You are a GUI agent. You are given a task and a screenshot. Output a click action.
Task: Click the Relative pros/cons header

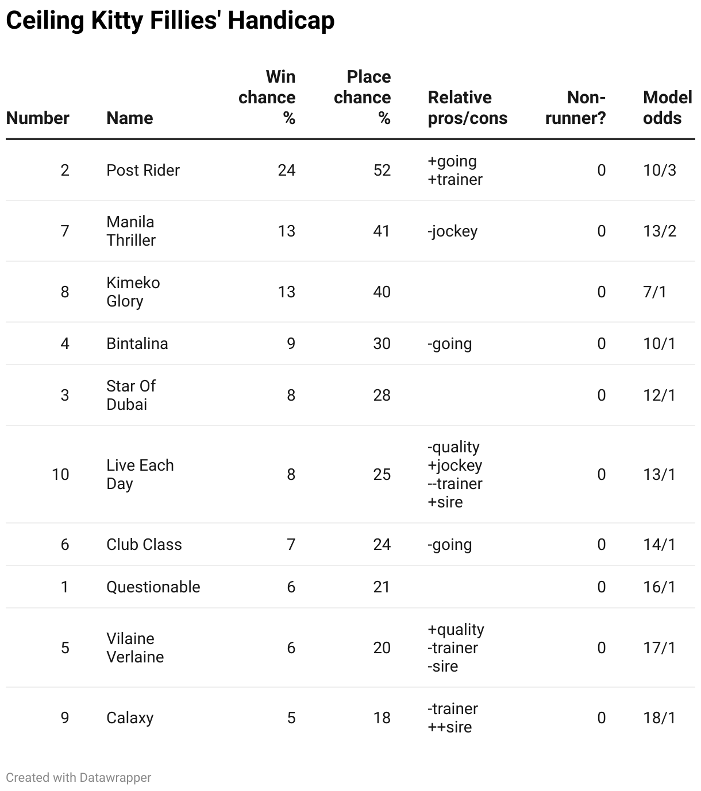(x=468, y=107)
